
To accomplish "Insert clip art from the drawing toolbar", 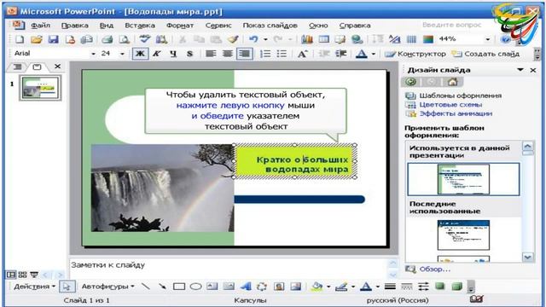I will 279,287.
